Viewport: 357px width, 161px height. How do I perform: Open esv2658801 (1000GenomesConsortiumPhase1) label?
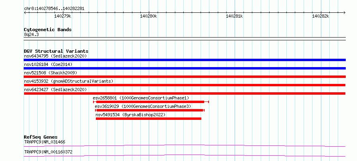141,98
